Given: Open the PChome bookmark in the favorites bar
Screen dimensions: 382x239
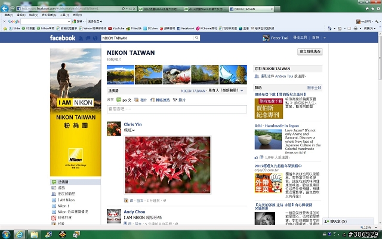Looking at the screenshot, I should point(207,28).
